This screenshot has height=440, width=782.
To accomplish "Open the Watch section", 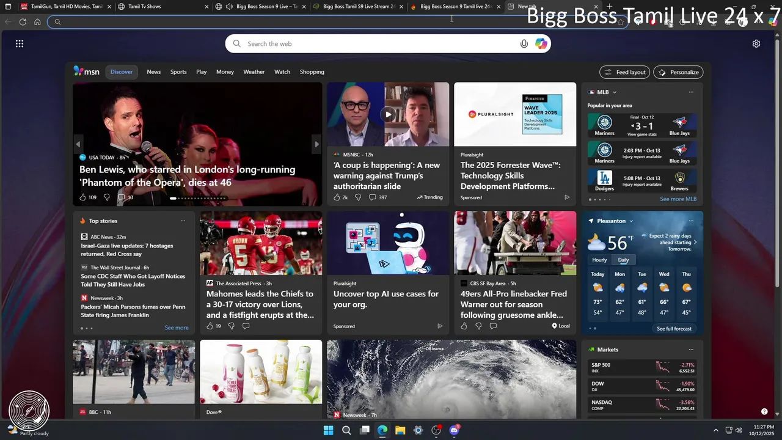I will coord(282,71).
